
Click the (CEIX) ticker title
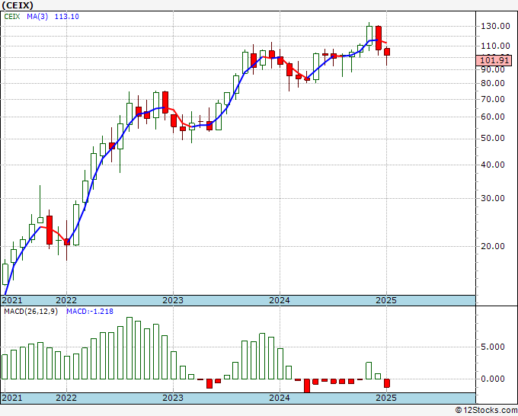click(x=18, y=5)
